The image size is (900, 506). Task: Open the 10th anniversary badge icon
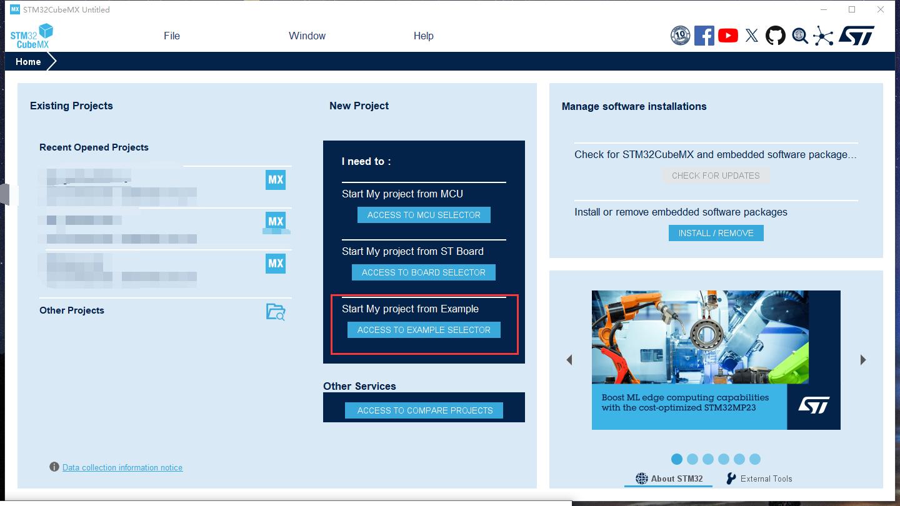680,36
